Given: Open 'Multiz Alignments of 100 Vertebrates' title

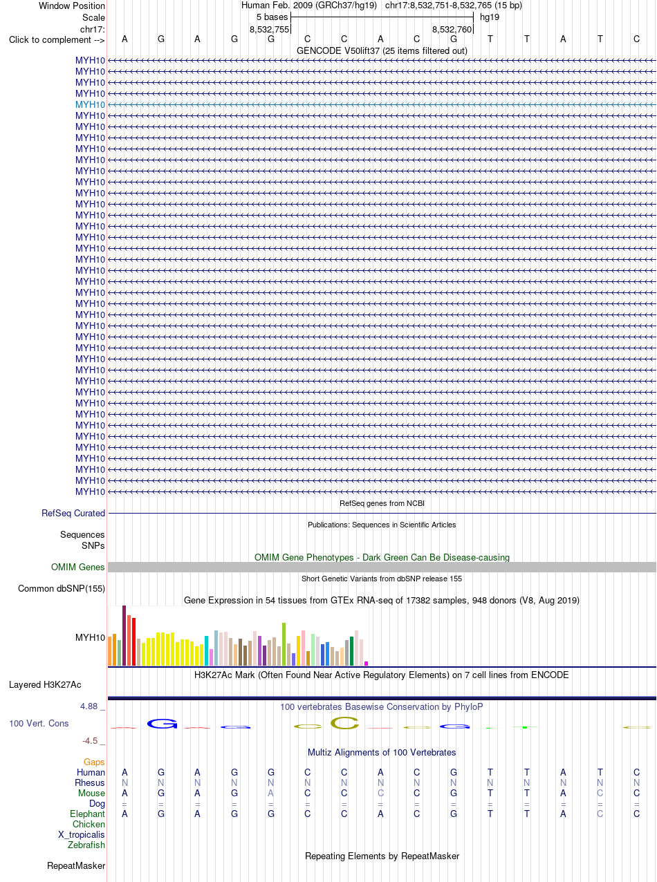Looking at the screenshot, I should point(382,752).
